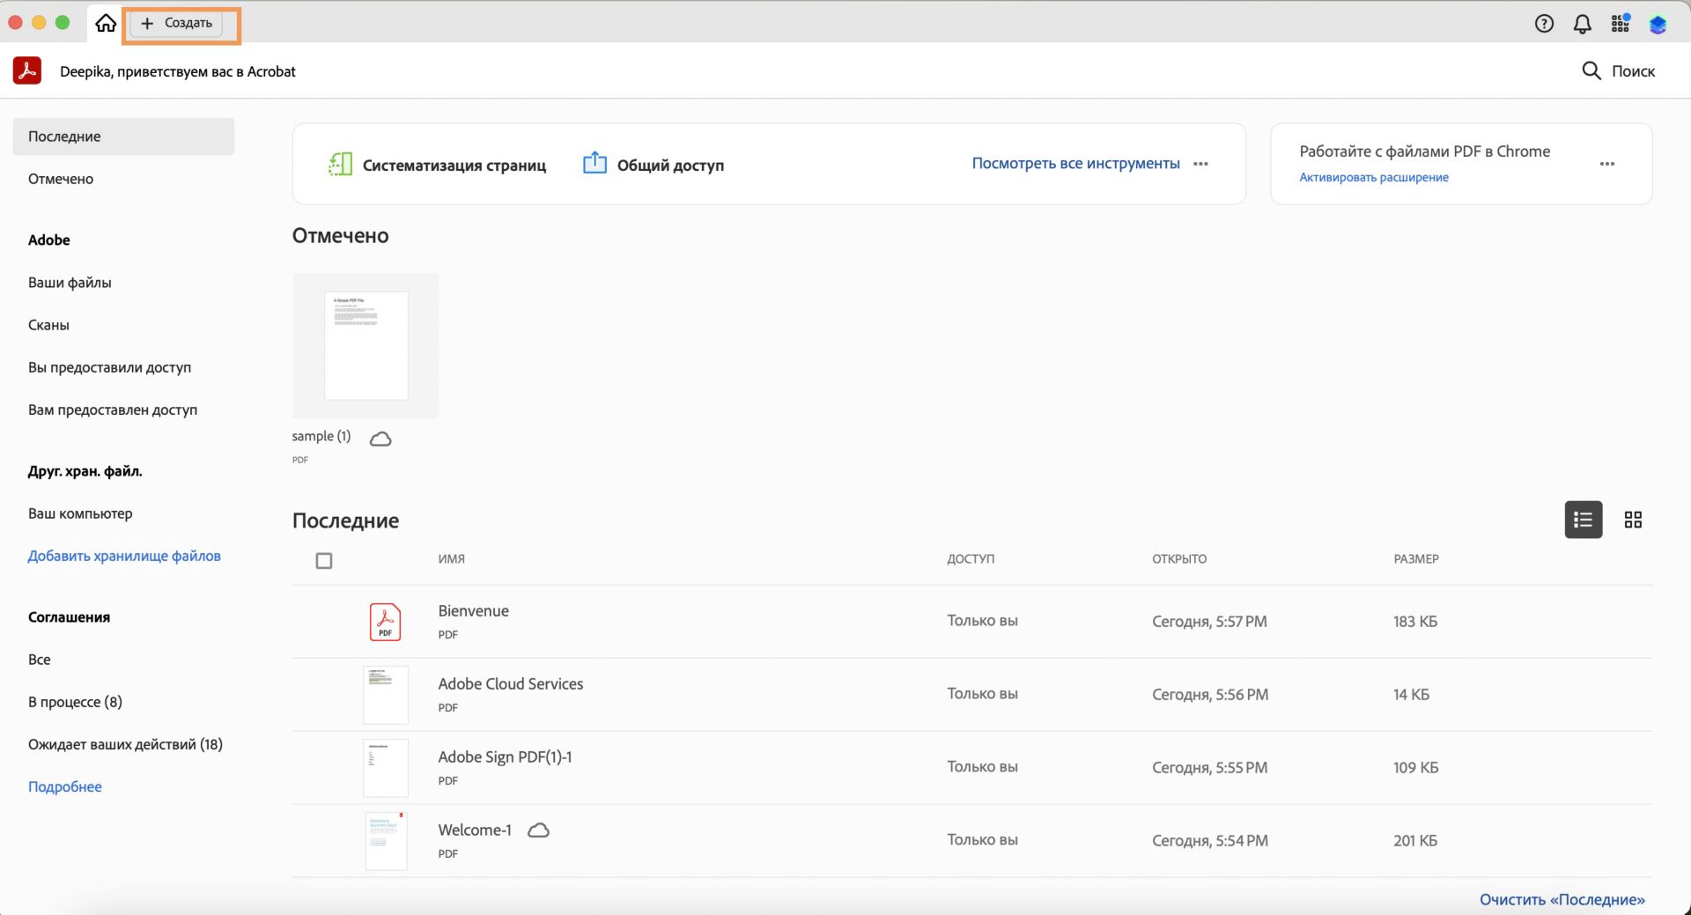Viewport: 1691px width, 915px height.
Task: Switch recent files to list view
Action: [1583, 520]
